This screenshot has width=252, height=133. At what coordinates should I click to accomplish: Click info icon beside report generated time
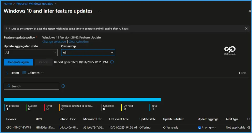(112, 62)
